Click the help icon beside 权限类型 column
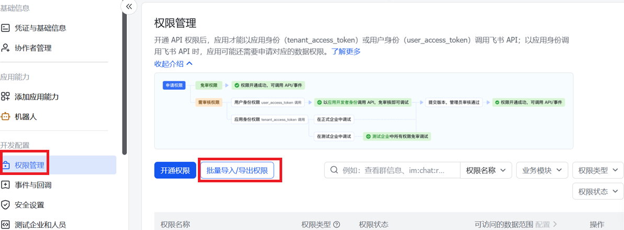The height and width of the screenshot is (230, 624). coord(337,224)
